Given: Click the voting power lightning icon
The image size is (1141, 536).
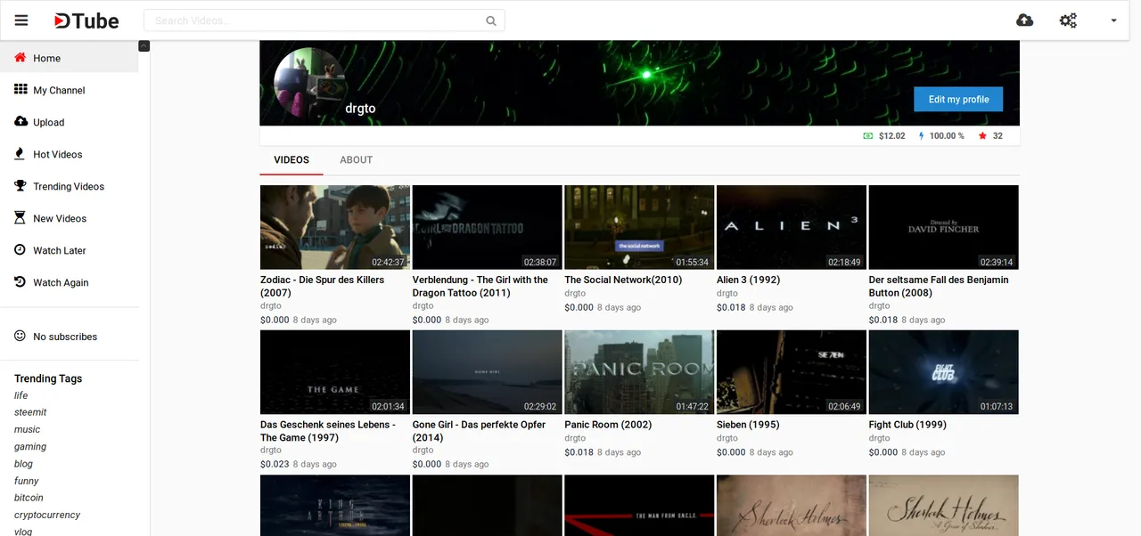Looking at the screenshot, I should click(x=921, y=136).
